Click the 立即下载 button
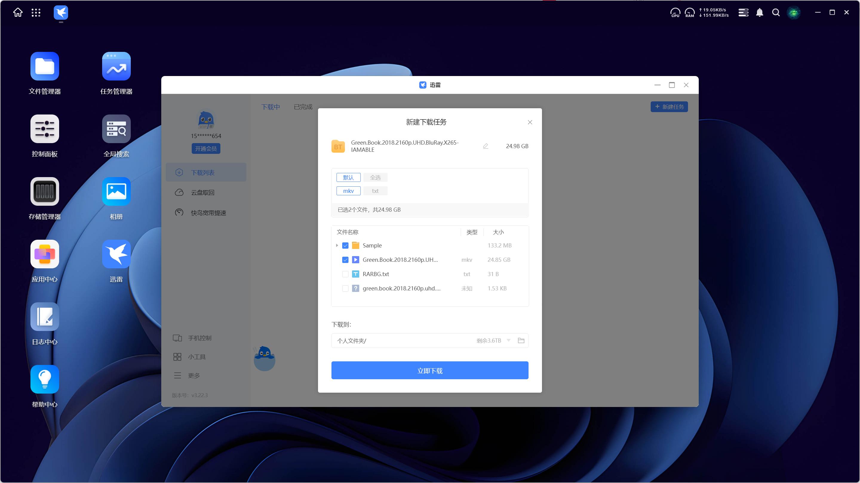This screenshot has width=860, height=483. 430,370
